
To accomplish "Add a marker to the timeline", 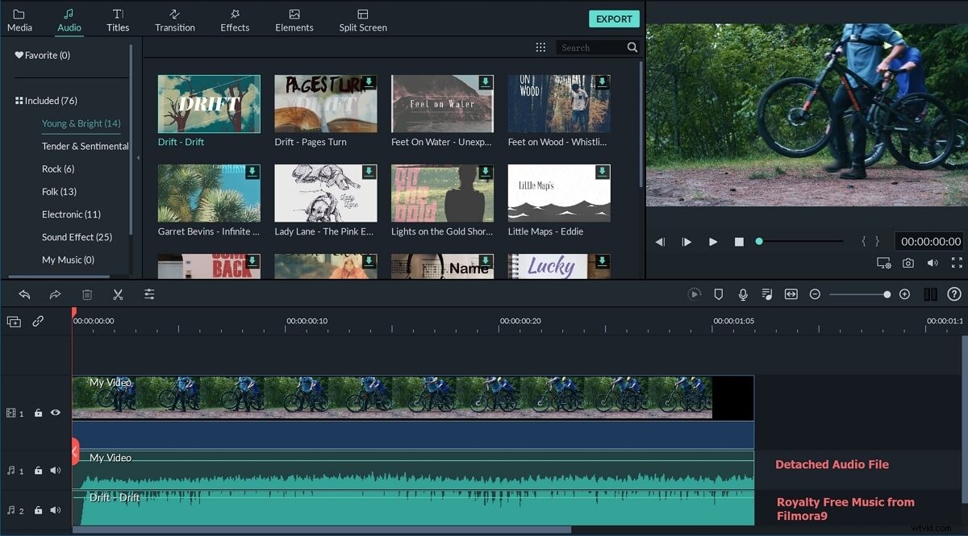I will coord(718,294).
